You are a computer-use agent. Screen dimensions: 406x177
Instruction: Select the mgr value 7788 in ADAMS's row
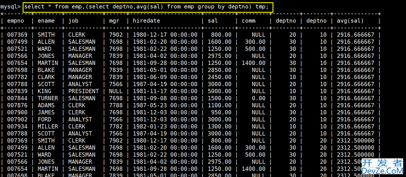(116, 105)
